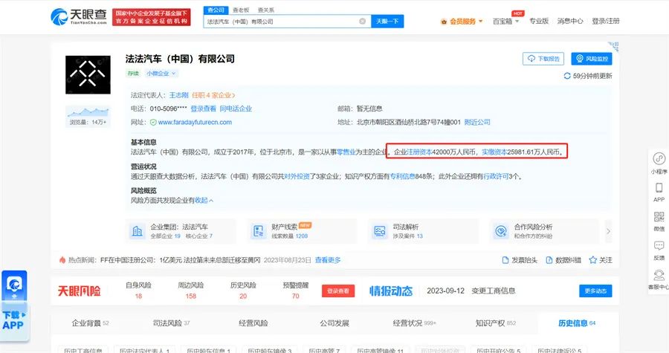The width and height of the screenshot is (669, 353).
Task: Expand the 收起 risk overview toggle
Action: (204, 201)
